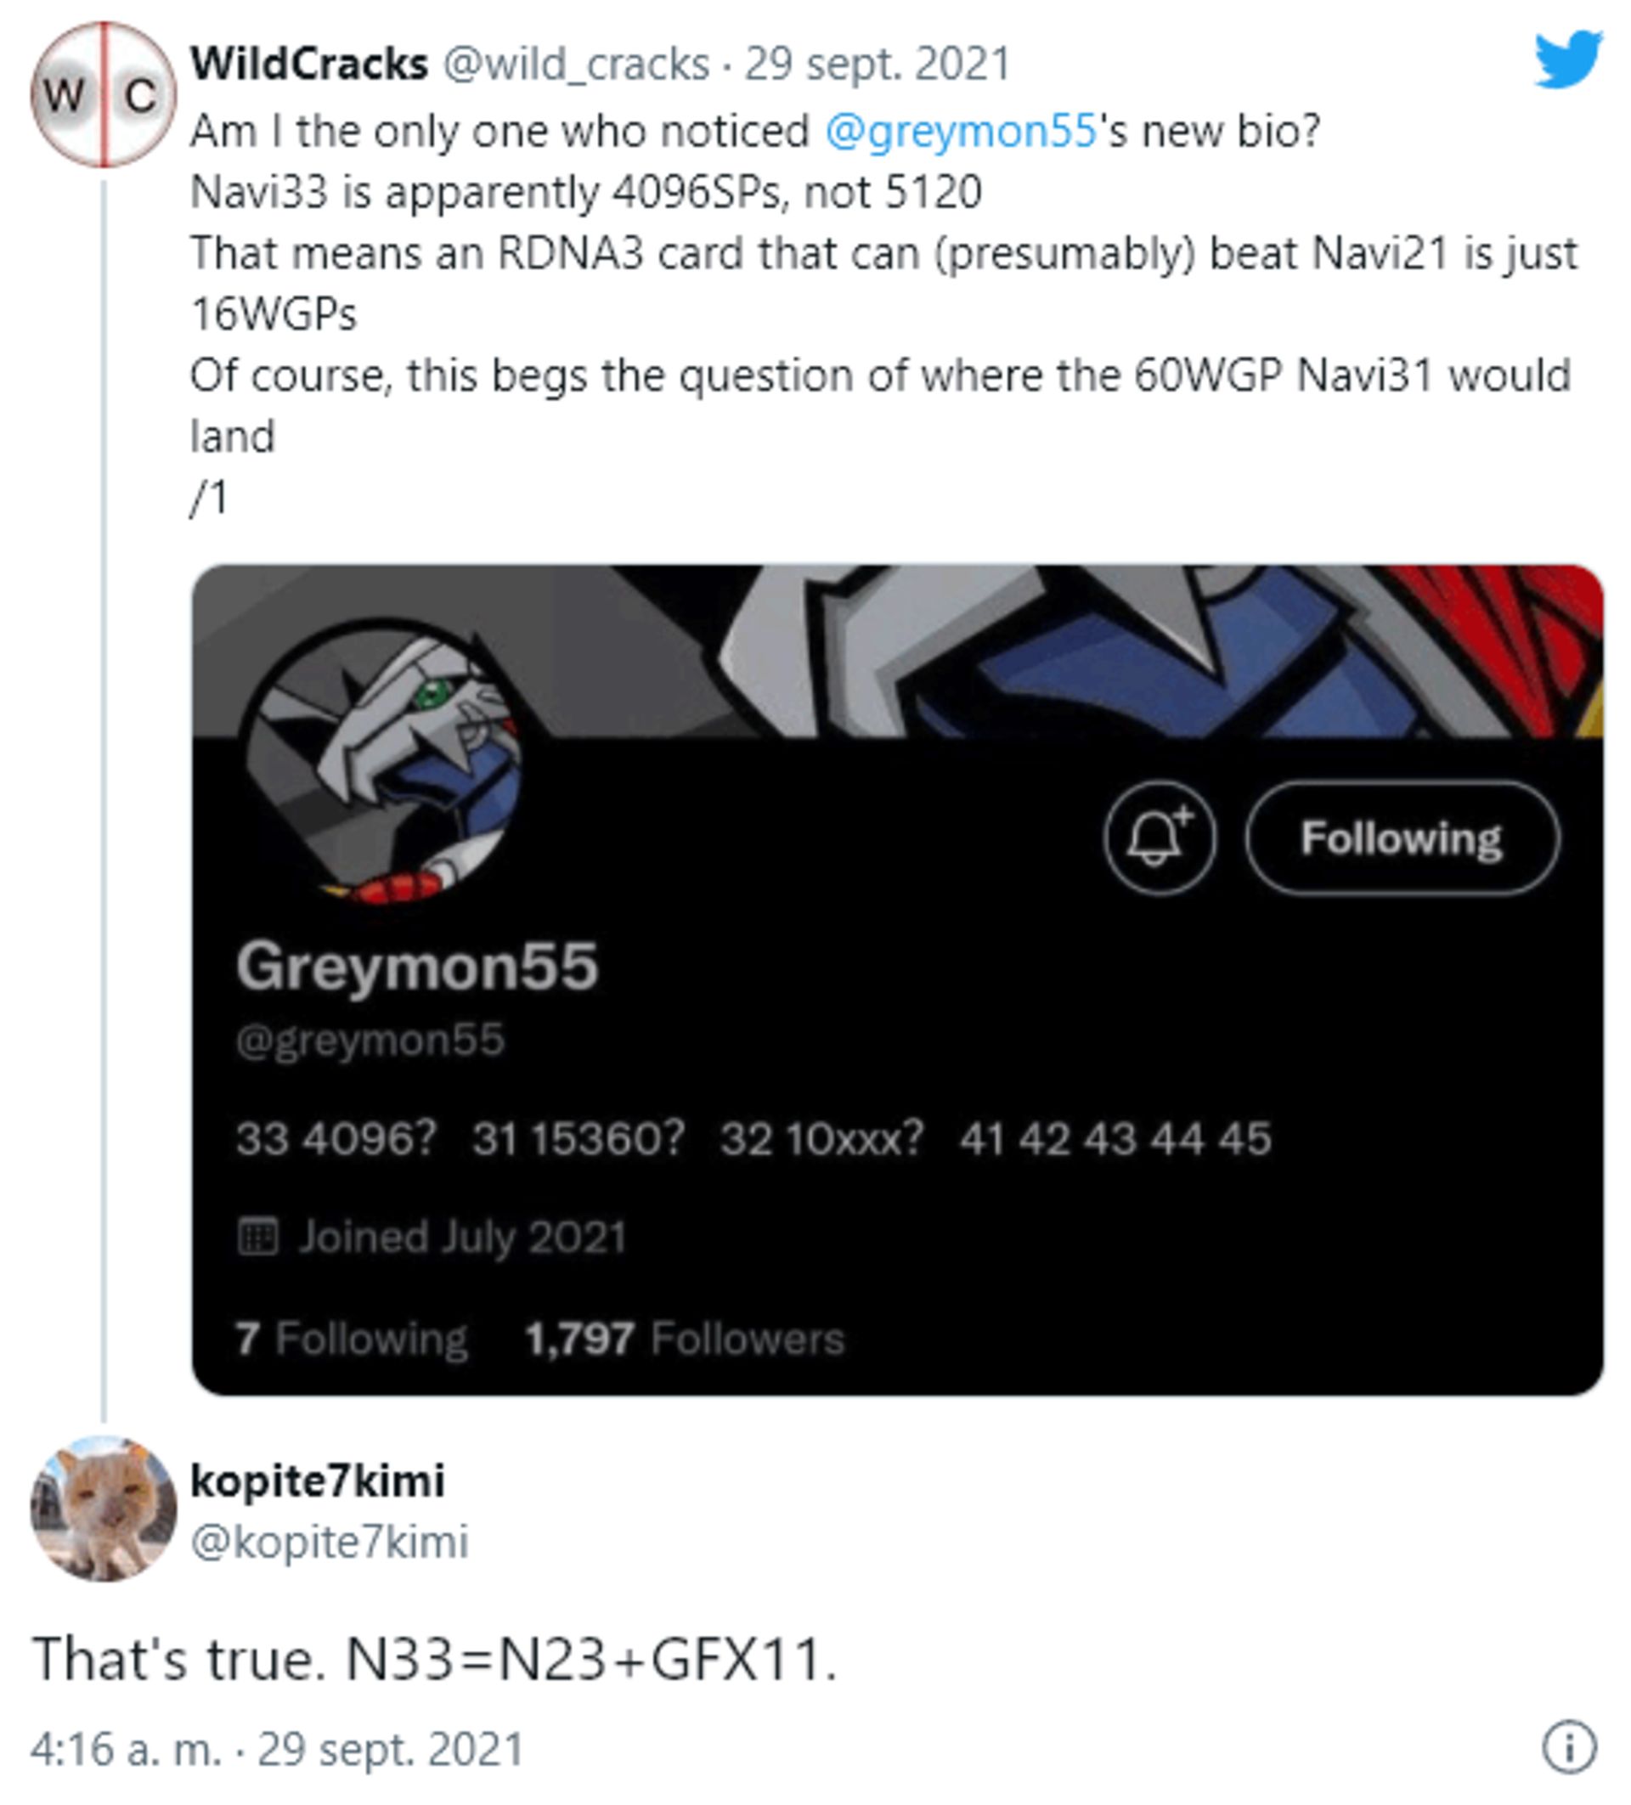Open the tweet info icon
Viewport: 1631px width, 1805px height.
point(1568,1746)
